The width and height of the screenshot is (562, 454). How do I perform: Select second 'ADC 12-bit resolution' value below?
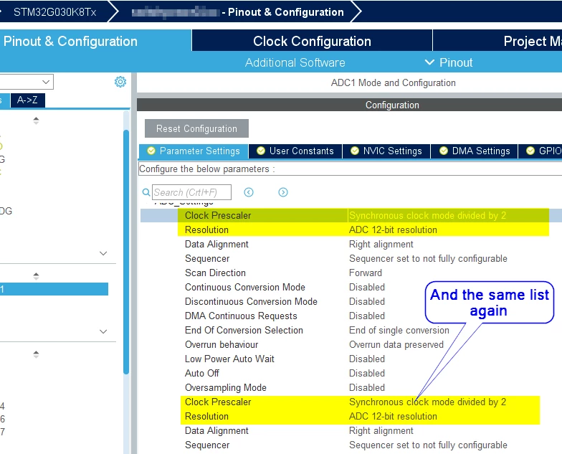pyautogui.click(x=393, y=416)
